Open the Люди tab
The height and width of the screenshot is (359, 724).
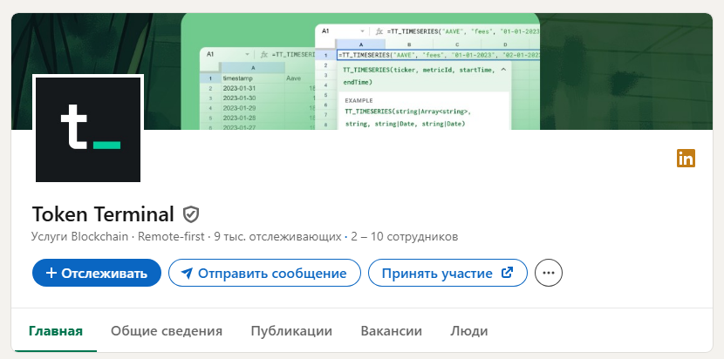point(468,331)
